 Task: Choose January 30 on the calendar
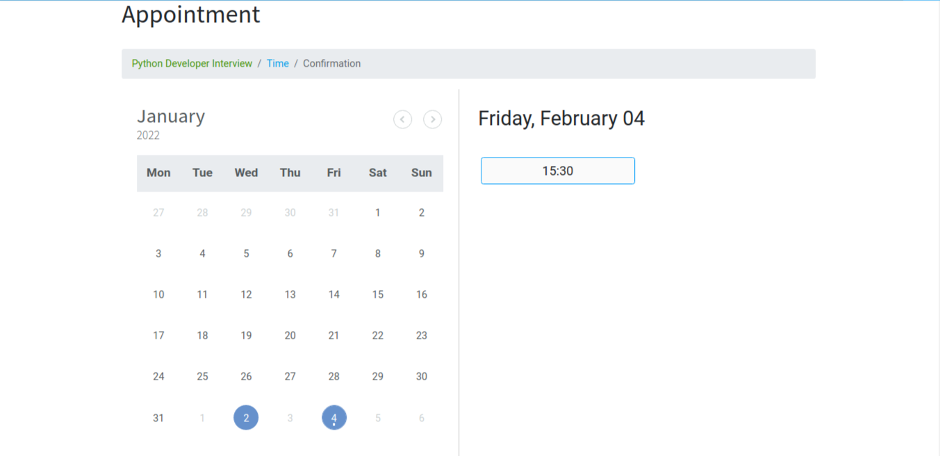pyautogui.click(x=421, y=376)
